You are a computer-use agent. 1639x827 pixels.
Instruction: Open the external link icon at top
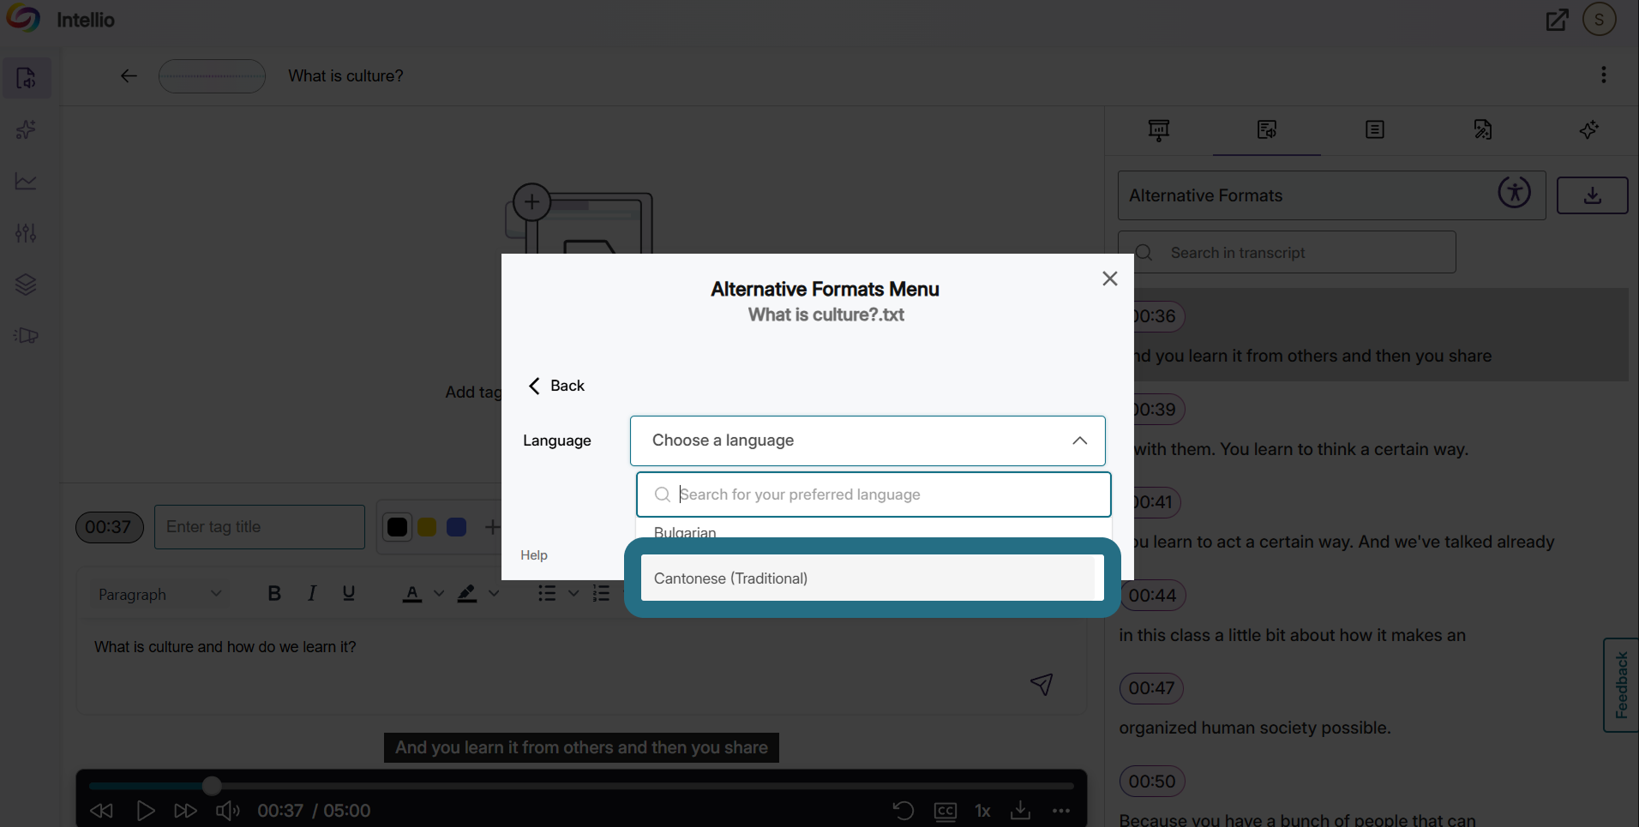point(1557,20)
